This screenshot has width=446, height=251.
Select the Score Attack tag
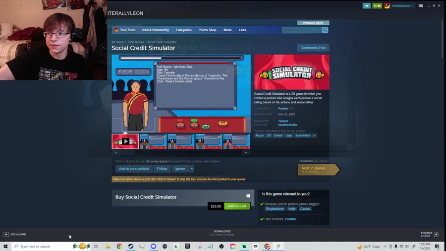pos(303,135)
